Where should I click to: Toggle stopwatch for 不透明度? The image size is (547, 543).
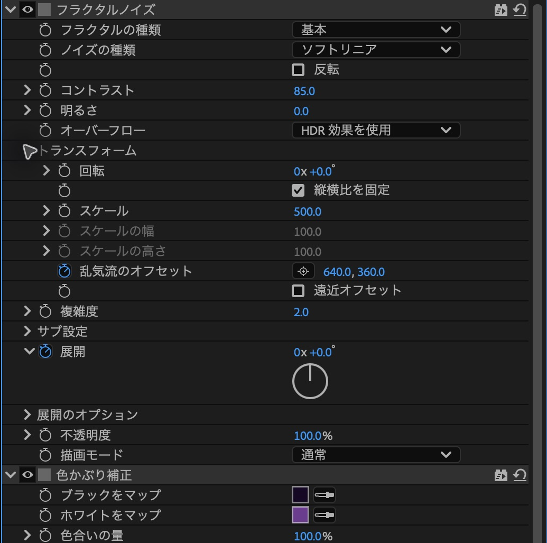45,435
